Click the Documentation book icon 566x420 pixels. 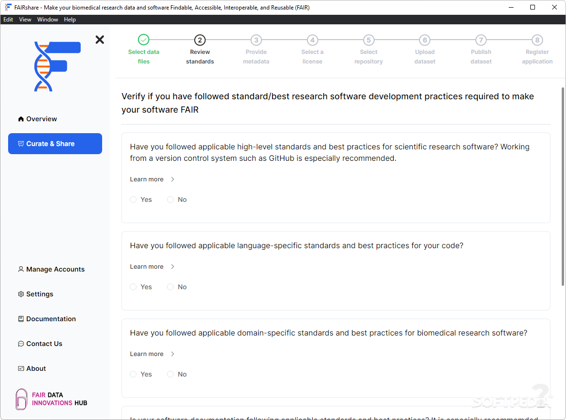pos(21,319)
